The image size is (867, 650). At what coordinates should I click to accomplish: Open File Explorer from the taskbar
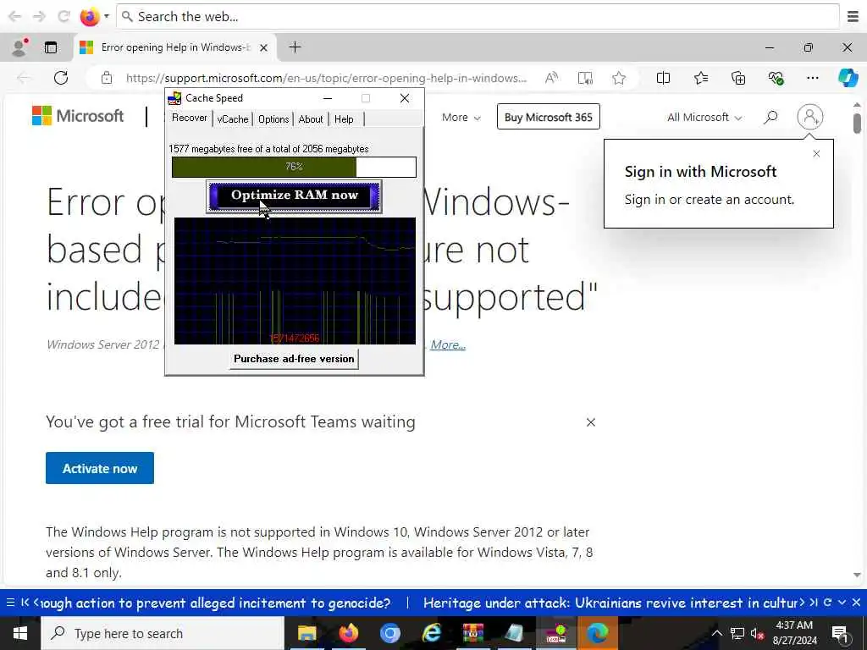[x=306, y=633]
